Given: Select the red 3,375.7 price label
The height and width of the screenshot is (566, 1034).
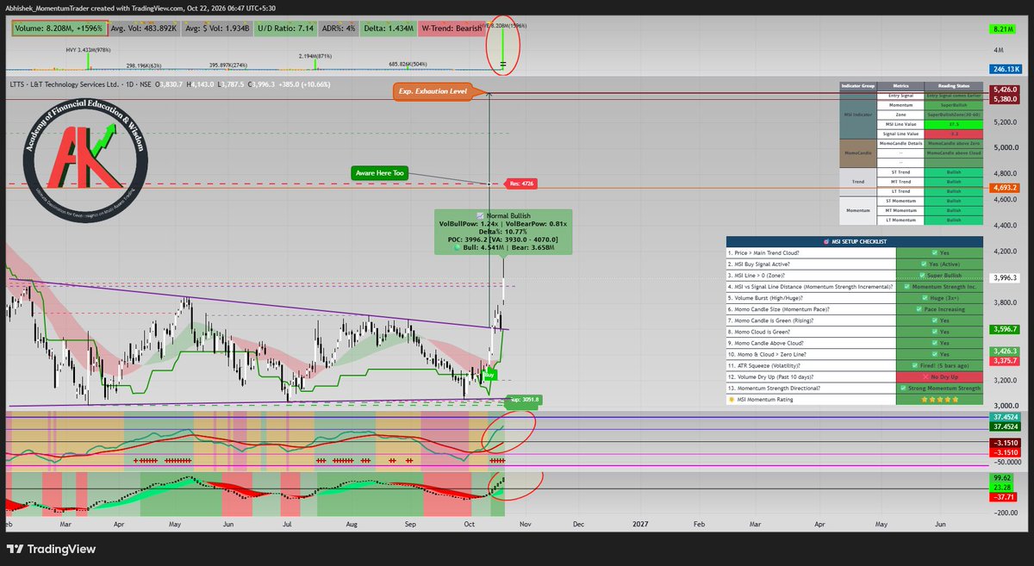Looking at the screenshot, I should [1006, 361].
